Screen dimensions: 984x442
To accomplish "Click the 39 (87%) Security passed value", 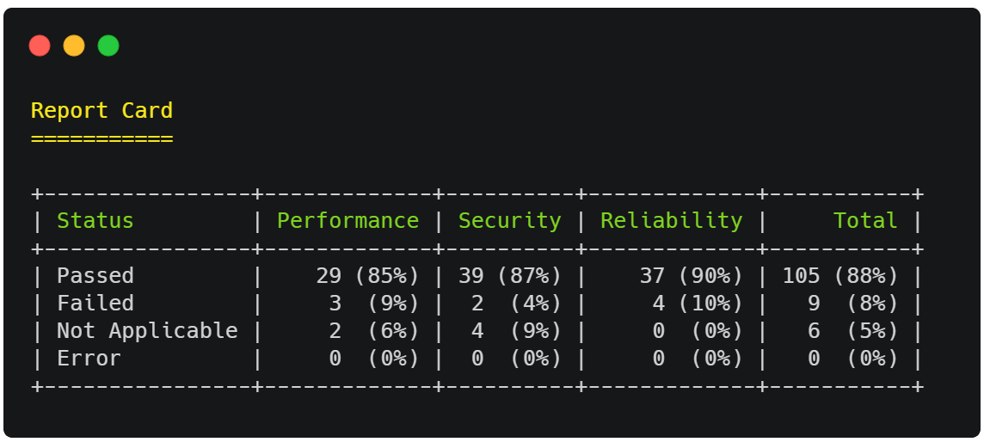I will (x=510, y=276).
